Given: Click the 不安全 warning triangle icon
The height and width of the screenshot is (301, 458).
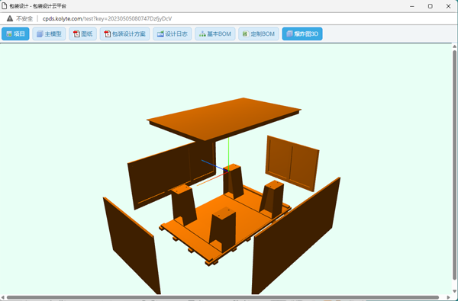Looking at the screenshot, I should pos(10,18).
